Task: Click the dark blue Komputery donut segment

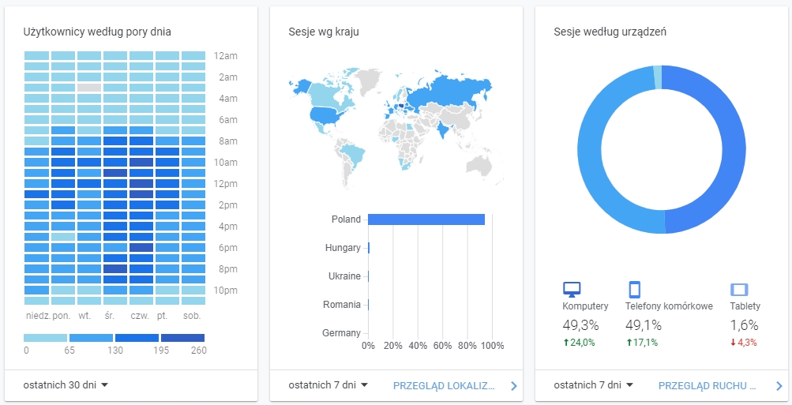Action: pos(734,152)
